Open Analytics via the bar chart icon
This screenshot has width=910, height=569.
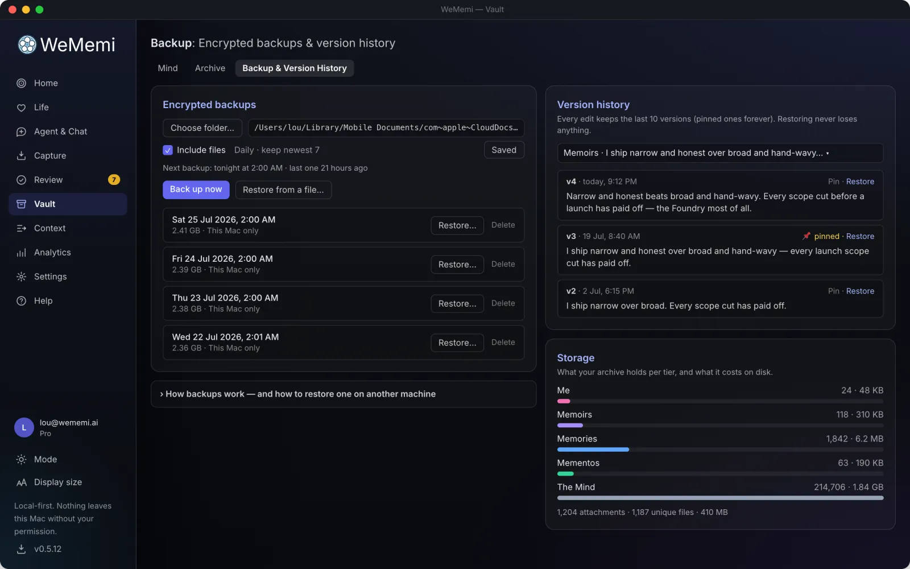(22, 253)
